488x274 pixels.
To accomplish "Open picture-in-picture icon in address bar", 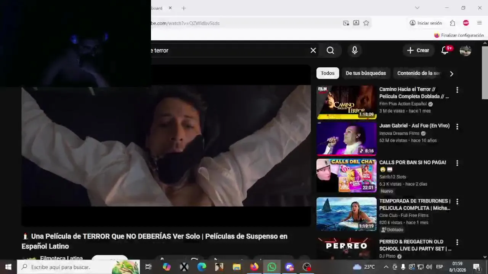I will (x=346, y=23).
